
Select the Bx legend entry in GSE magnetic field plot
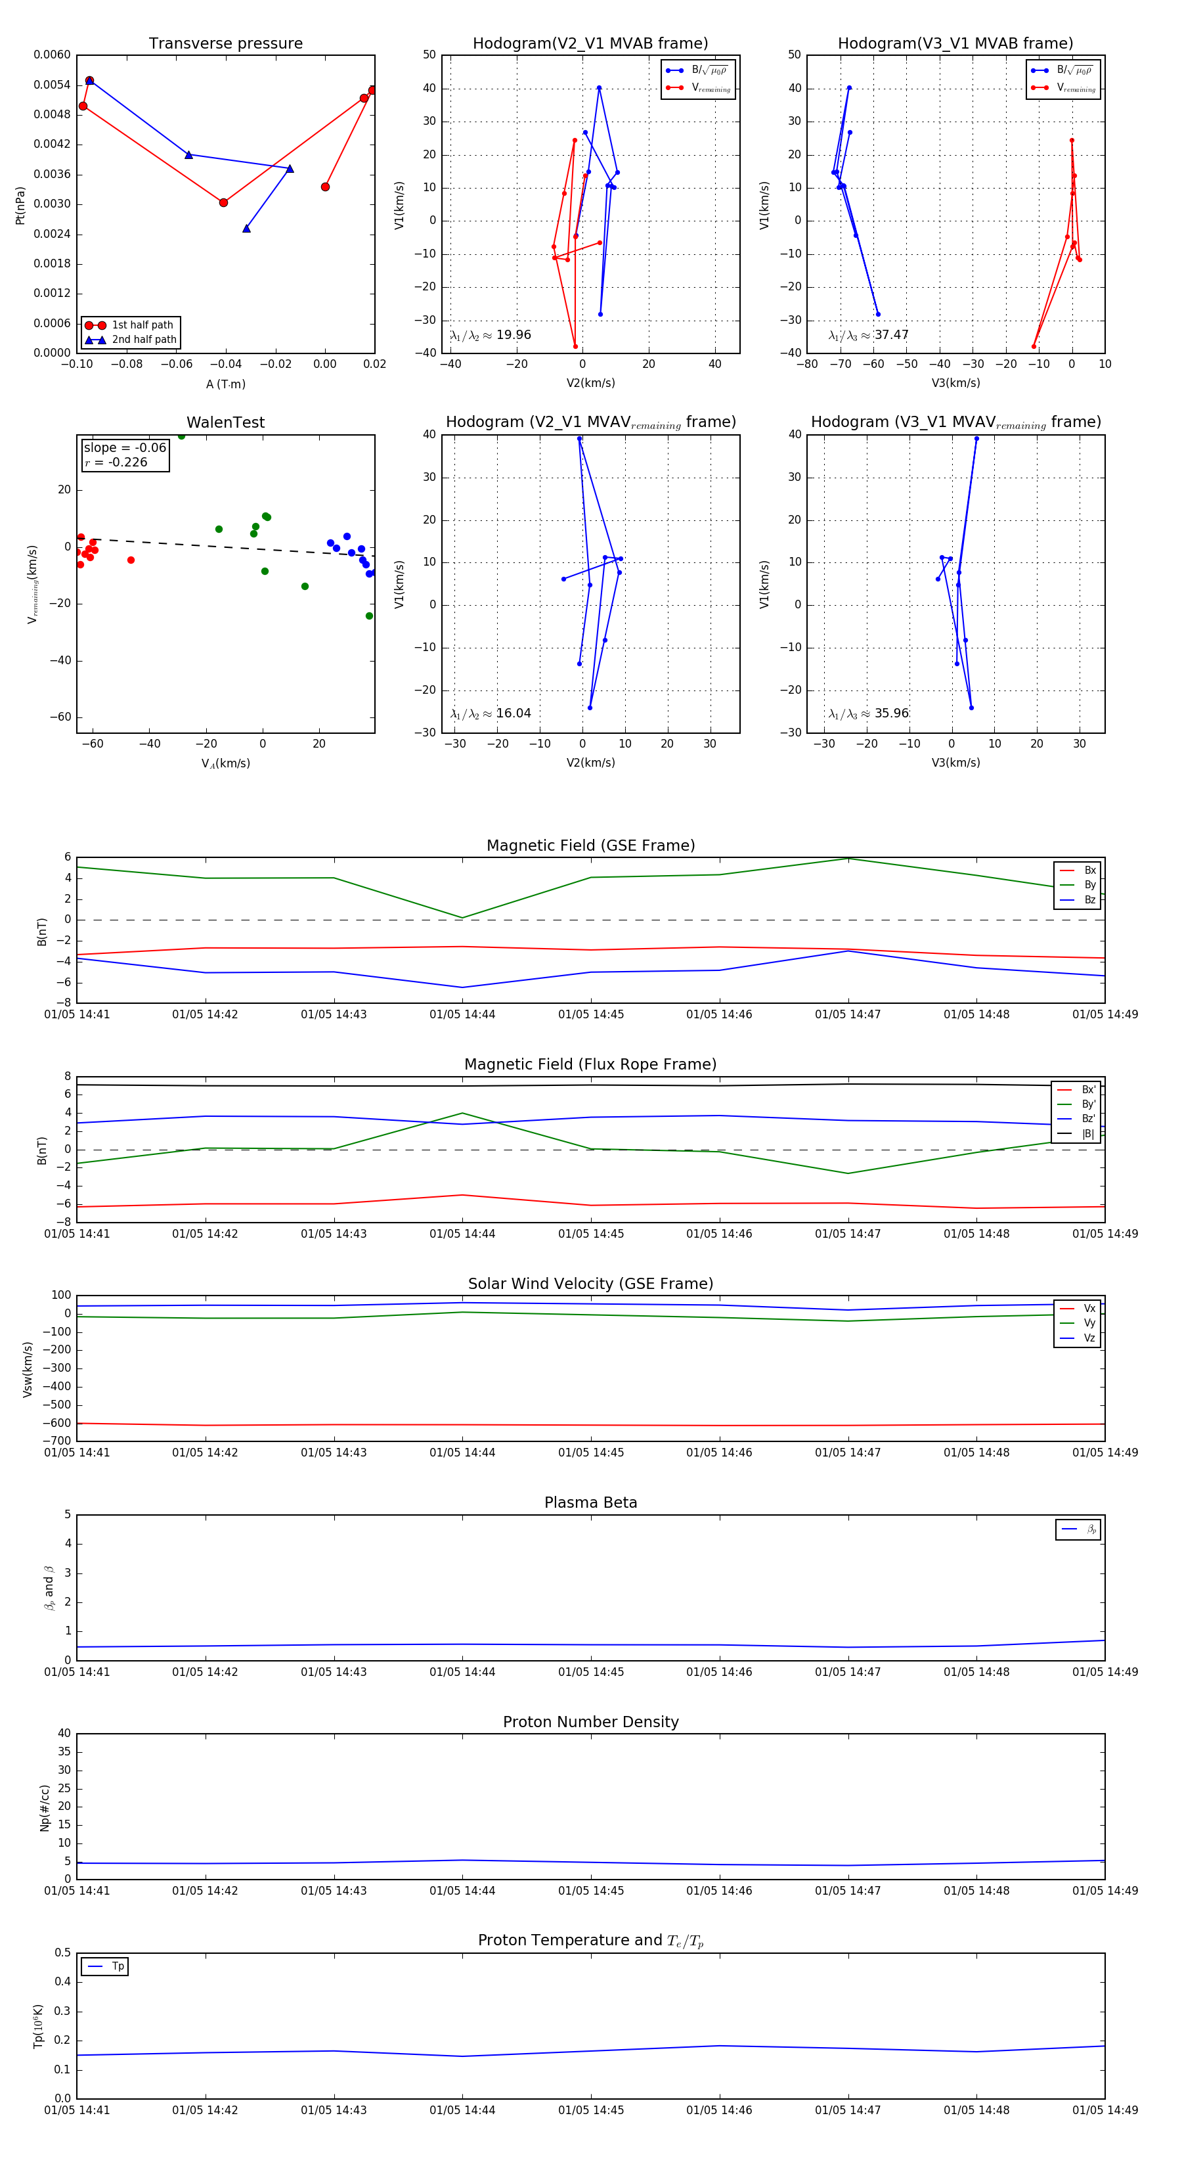pyautogui.click(x=1078, y=870)
